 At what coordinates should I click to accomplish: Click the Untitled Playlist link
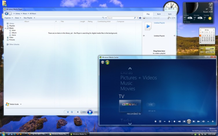click(x=159, y=23)
